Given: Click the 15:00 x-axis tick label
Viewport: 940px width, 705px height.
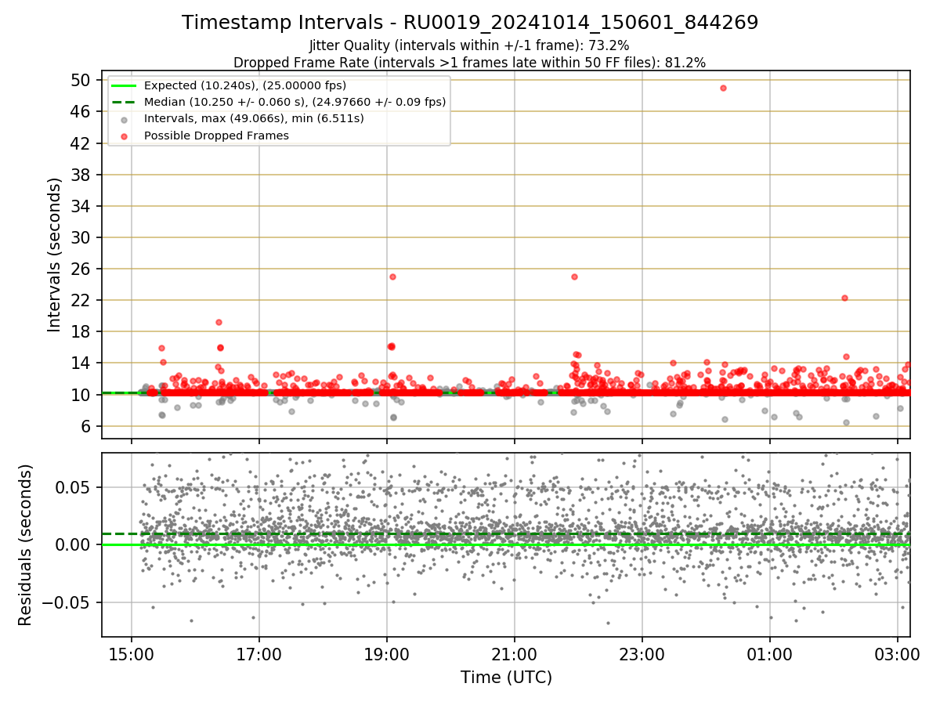Looking at the screenshot, I should 132,654.
